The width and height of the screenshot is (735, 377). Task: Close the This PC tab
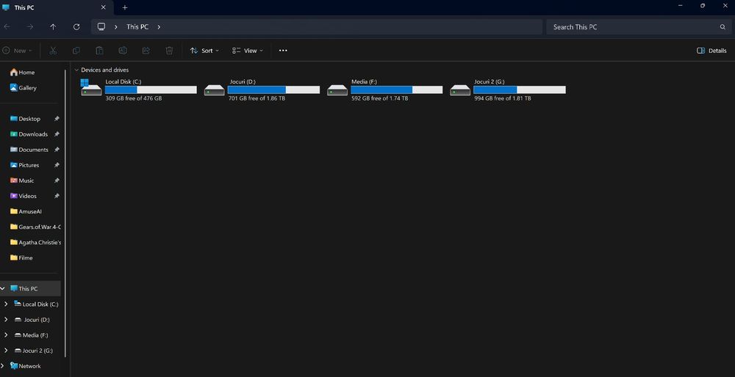click(x=103, y=7)
